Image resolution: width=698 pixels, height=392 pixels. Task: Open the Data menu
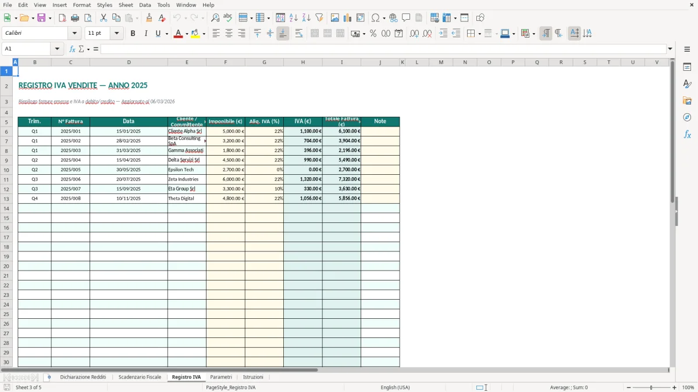(x=145, y=5)
